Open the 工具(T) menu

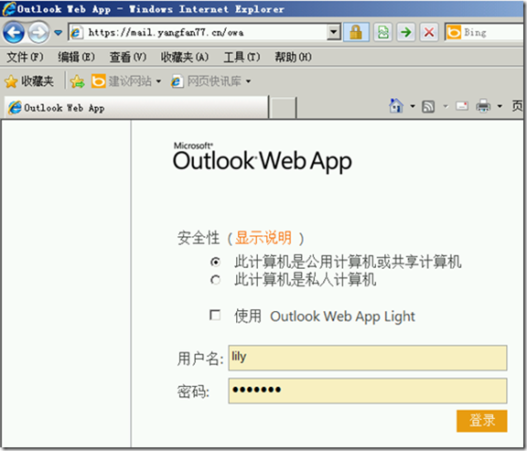(x=242, y=57)
